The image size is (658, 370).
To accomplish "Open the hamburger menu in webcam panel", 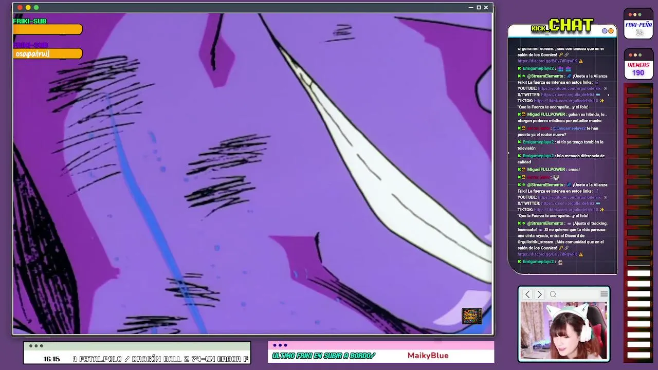I will click(x=604, y=294).
